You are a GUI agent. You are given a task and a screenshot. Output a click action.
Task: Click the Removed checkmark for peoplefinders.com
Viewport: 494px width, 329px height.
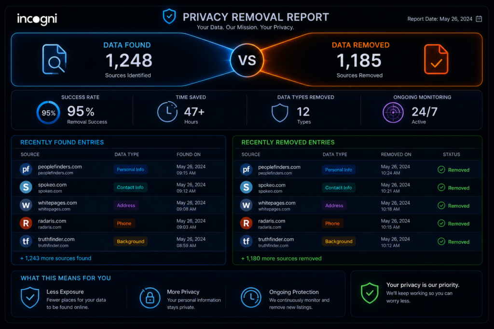[441, 170]
